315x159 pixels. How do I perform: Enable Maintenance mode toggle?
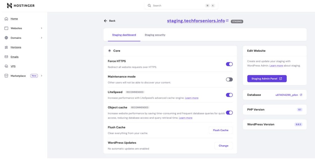point(229,79)
